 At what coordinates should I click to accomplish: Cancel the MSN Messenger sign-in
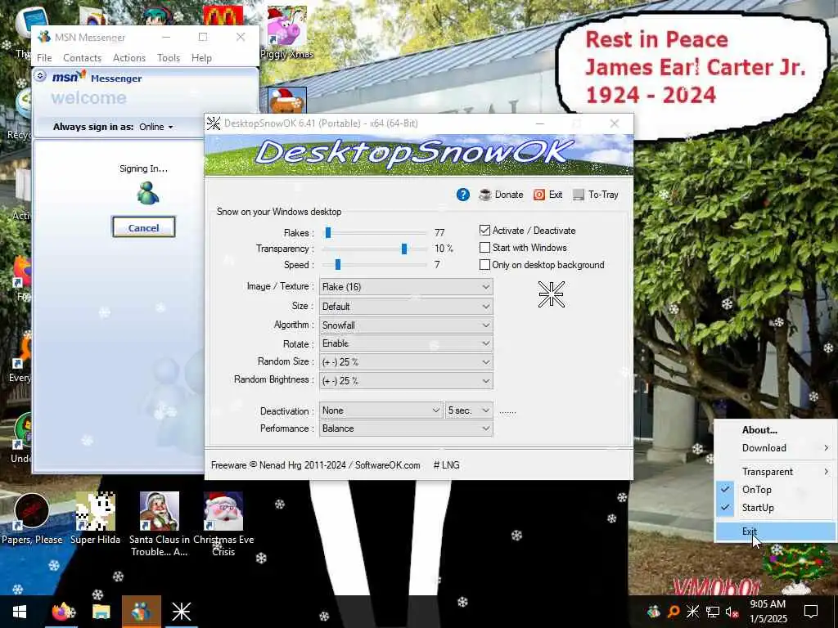tap(144, 227)
